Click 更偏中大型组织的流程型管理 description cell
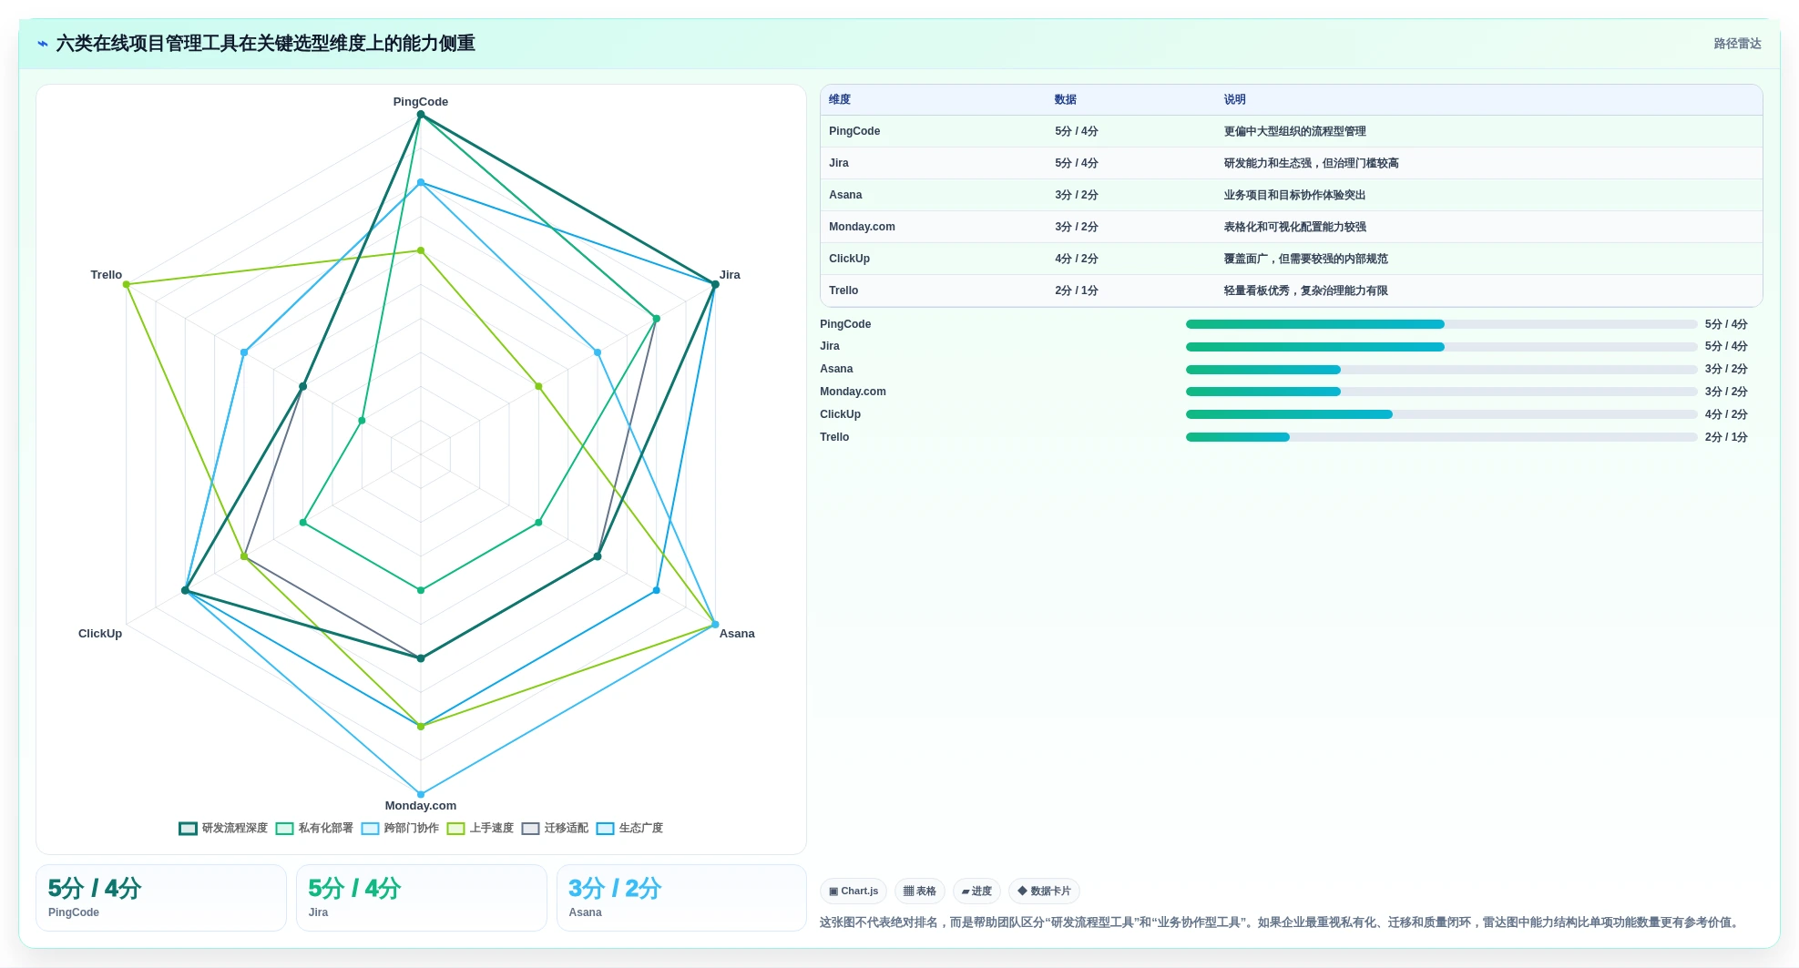This screenshot has width=1799, height=968. pos(1295,131)
